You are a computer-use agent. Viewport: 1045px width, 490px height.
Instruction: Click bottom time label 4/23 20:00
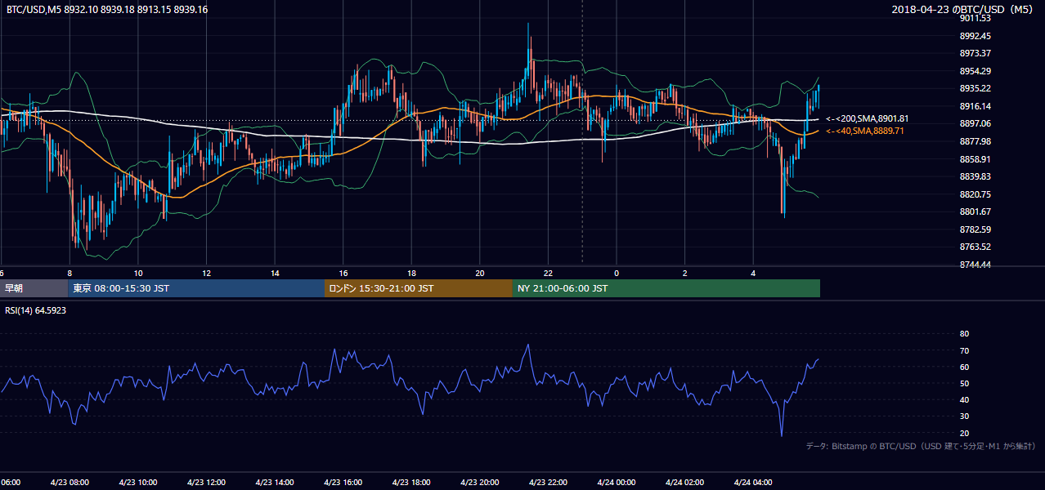click(x=479, y=483)
